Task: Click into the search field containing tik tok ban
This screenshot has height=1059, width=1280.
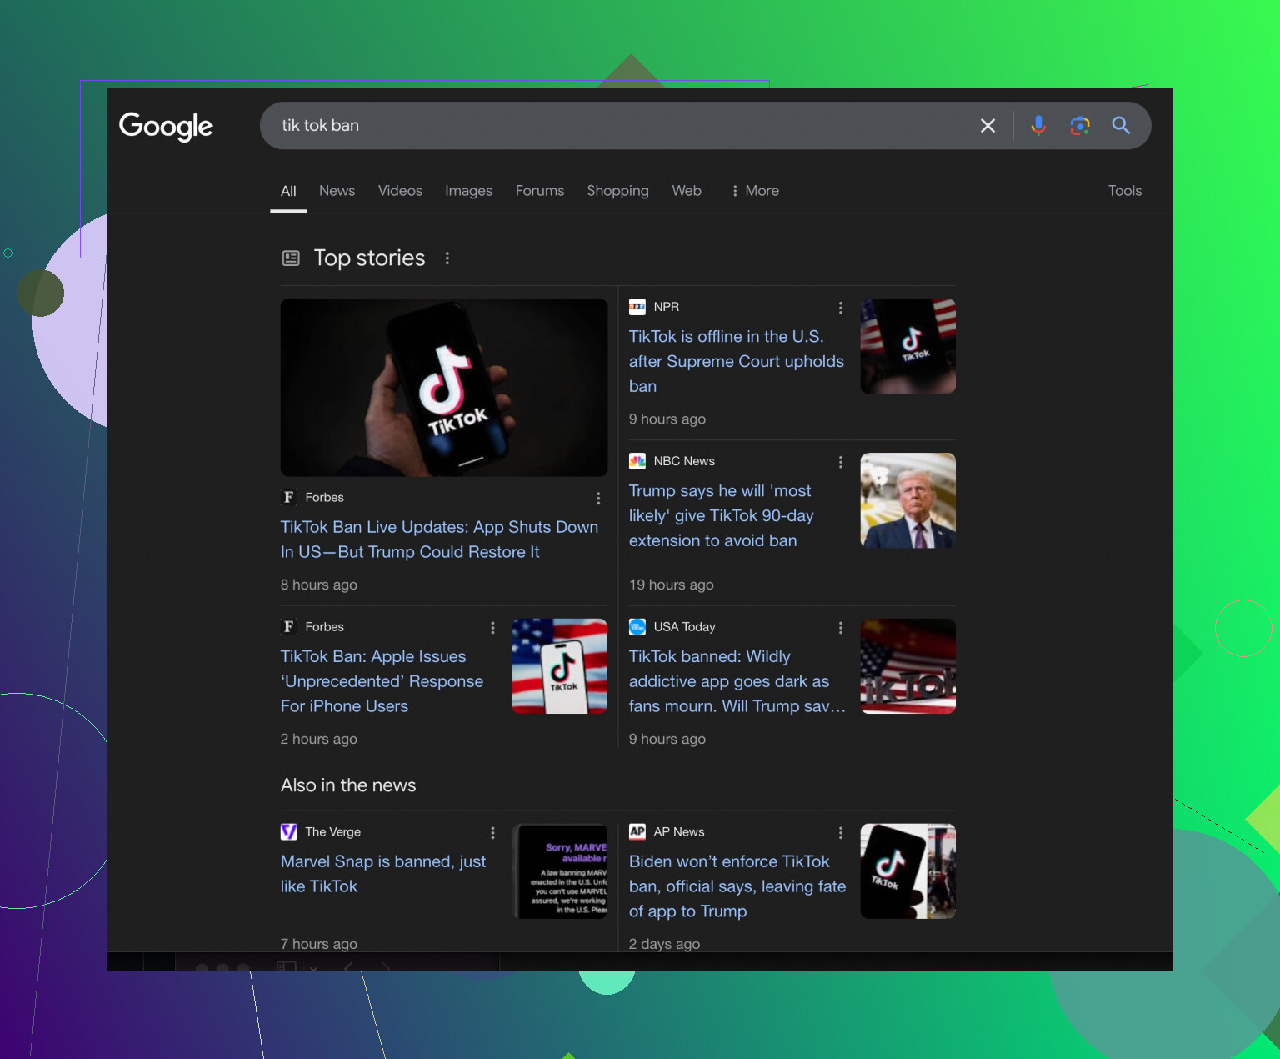Action: (x=617, y=126)
